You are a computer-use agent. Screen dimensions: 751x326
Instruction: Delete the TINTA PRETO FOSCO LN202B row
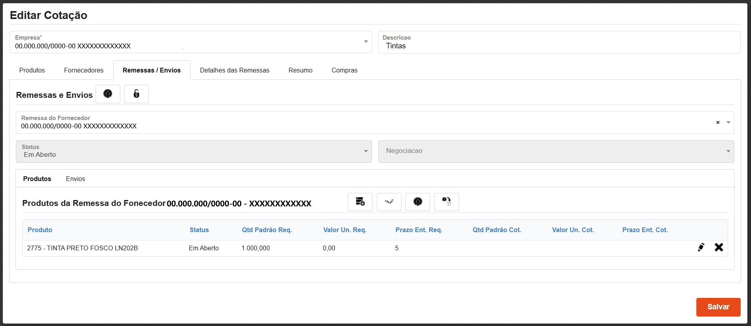pos(719,248)
